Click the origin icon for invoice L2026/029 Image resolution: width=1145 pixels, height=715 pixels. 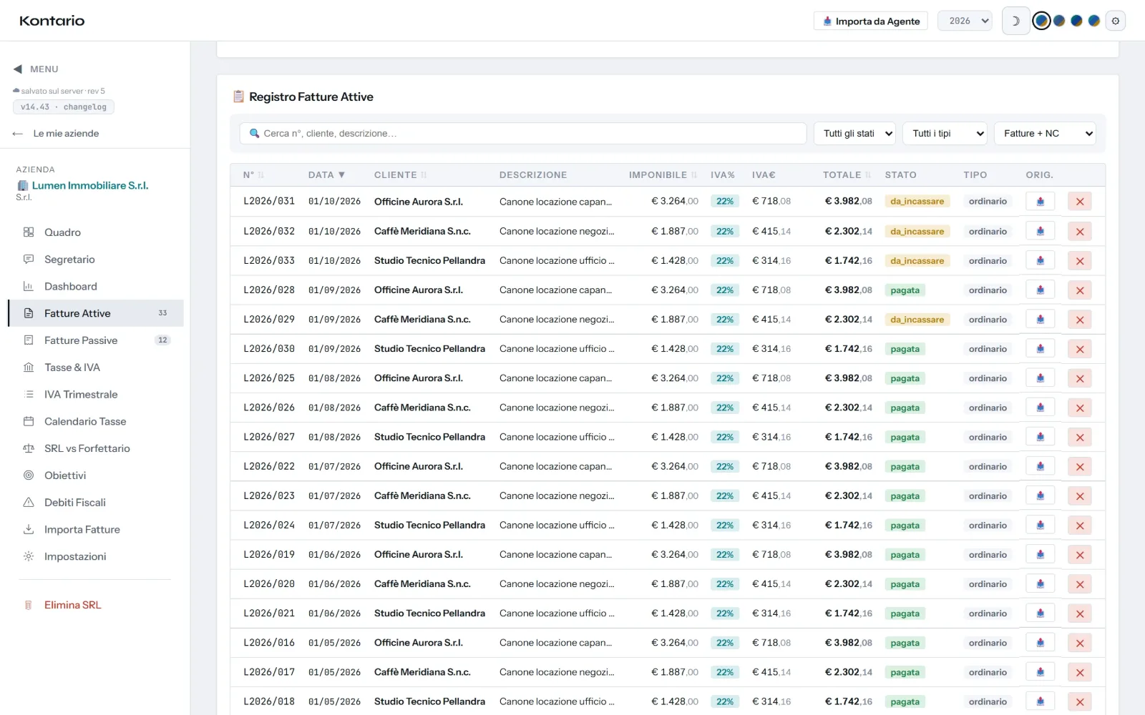click(x=1040, y=320)
